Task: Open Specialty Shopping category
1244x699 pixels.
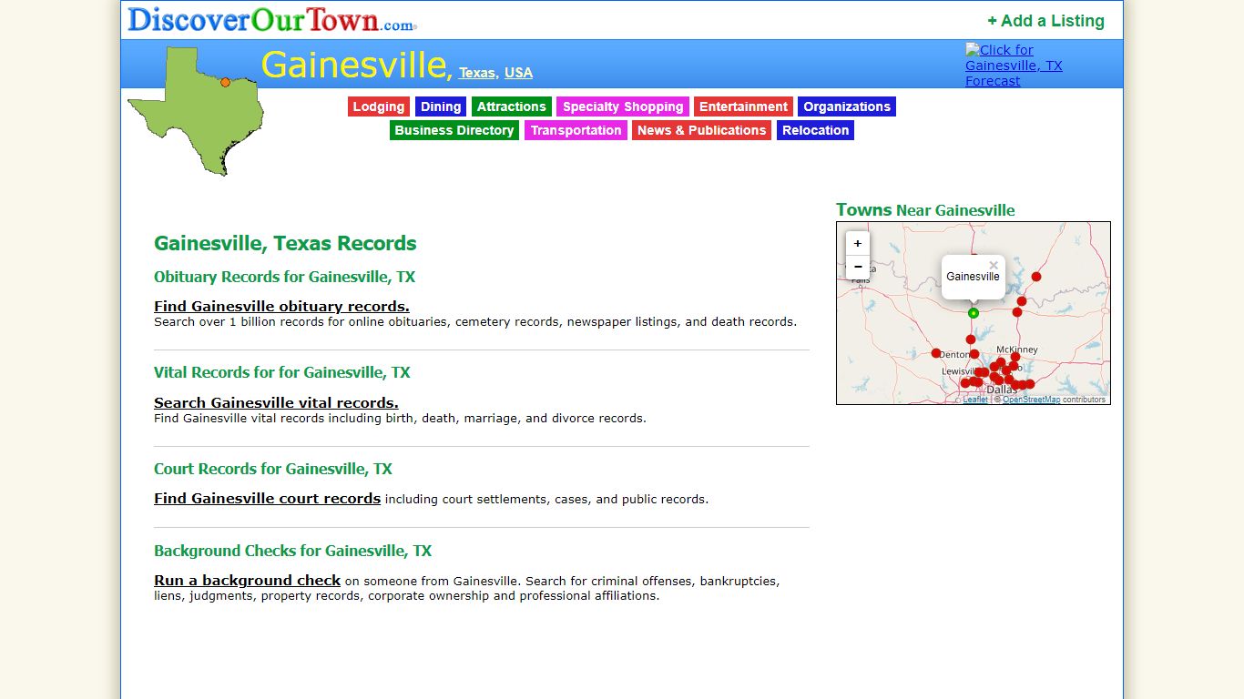Action: (623, 106)
